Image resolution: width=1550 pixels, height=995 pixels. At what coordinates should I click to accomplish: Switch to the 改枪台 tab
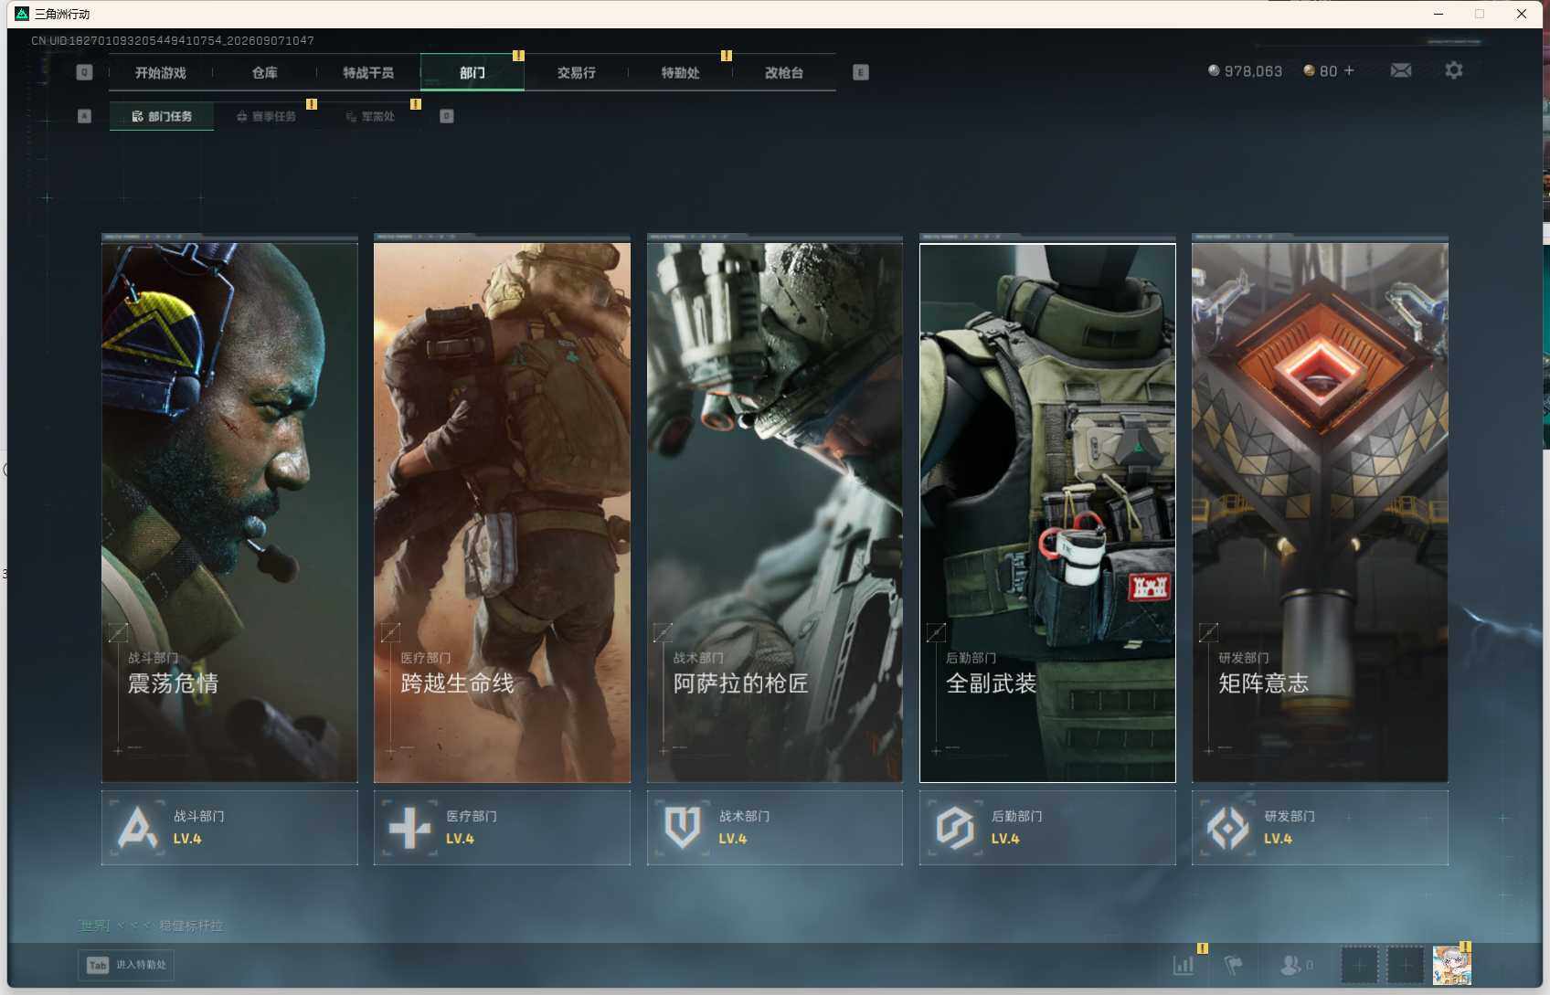pos(784,72)
